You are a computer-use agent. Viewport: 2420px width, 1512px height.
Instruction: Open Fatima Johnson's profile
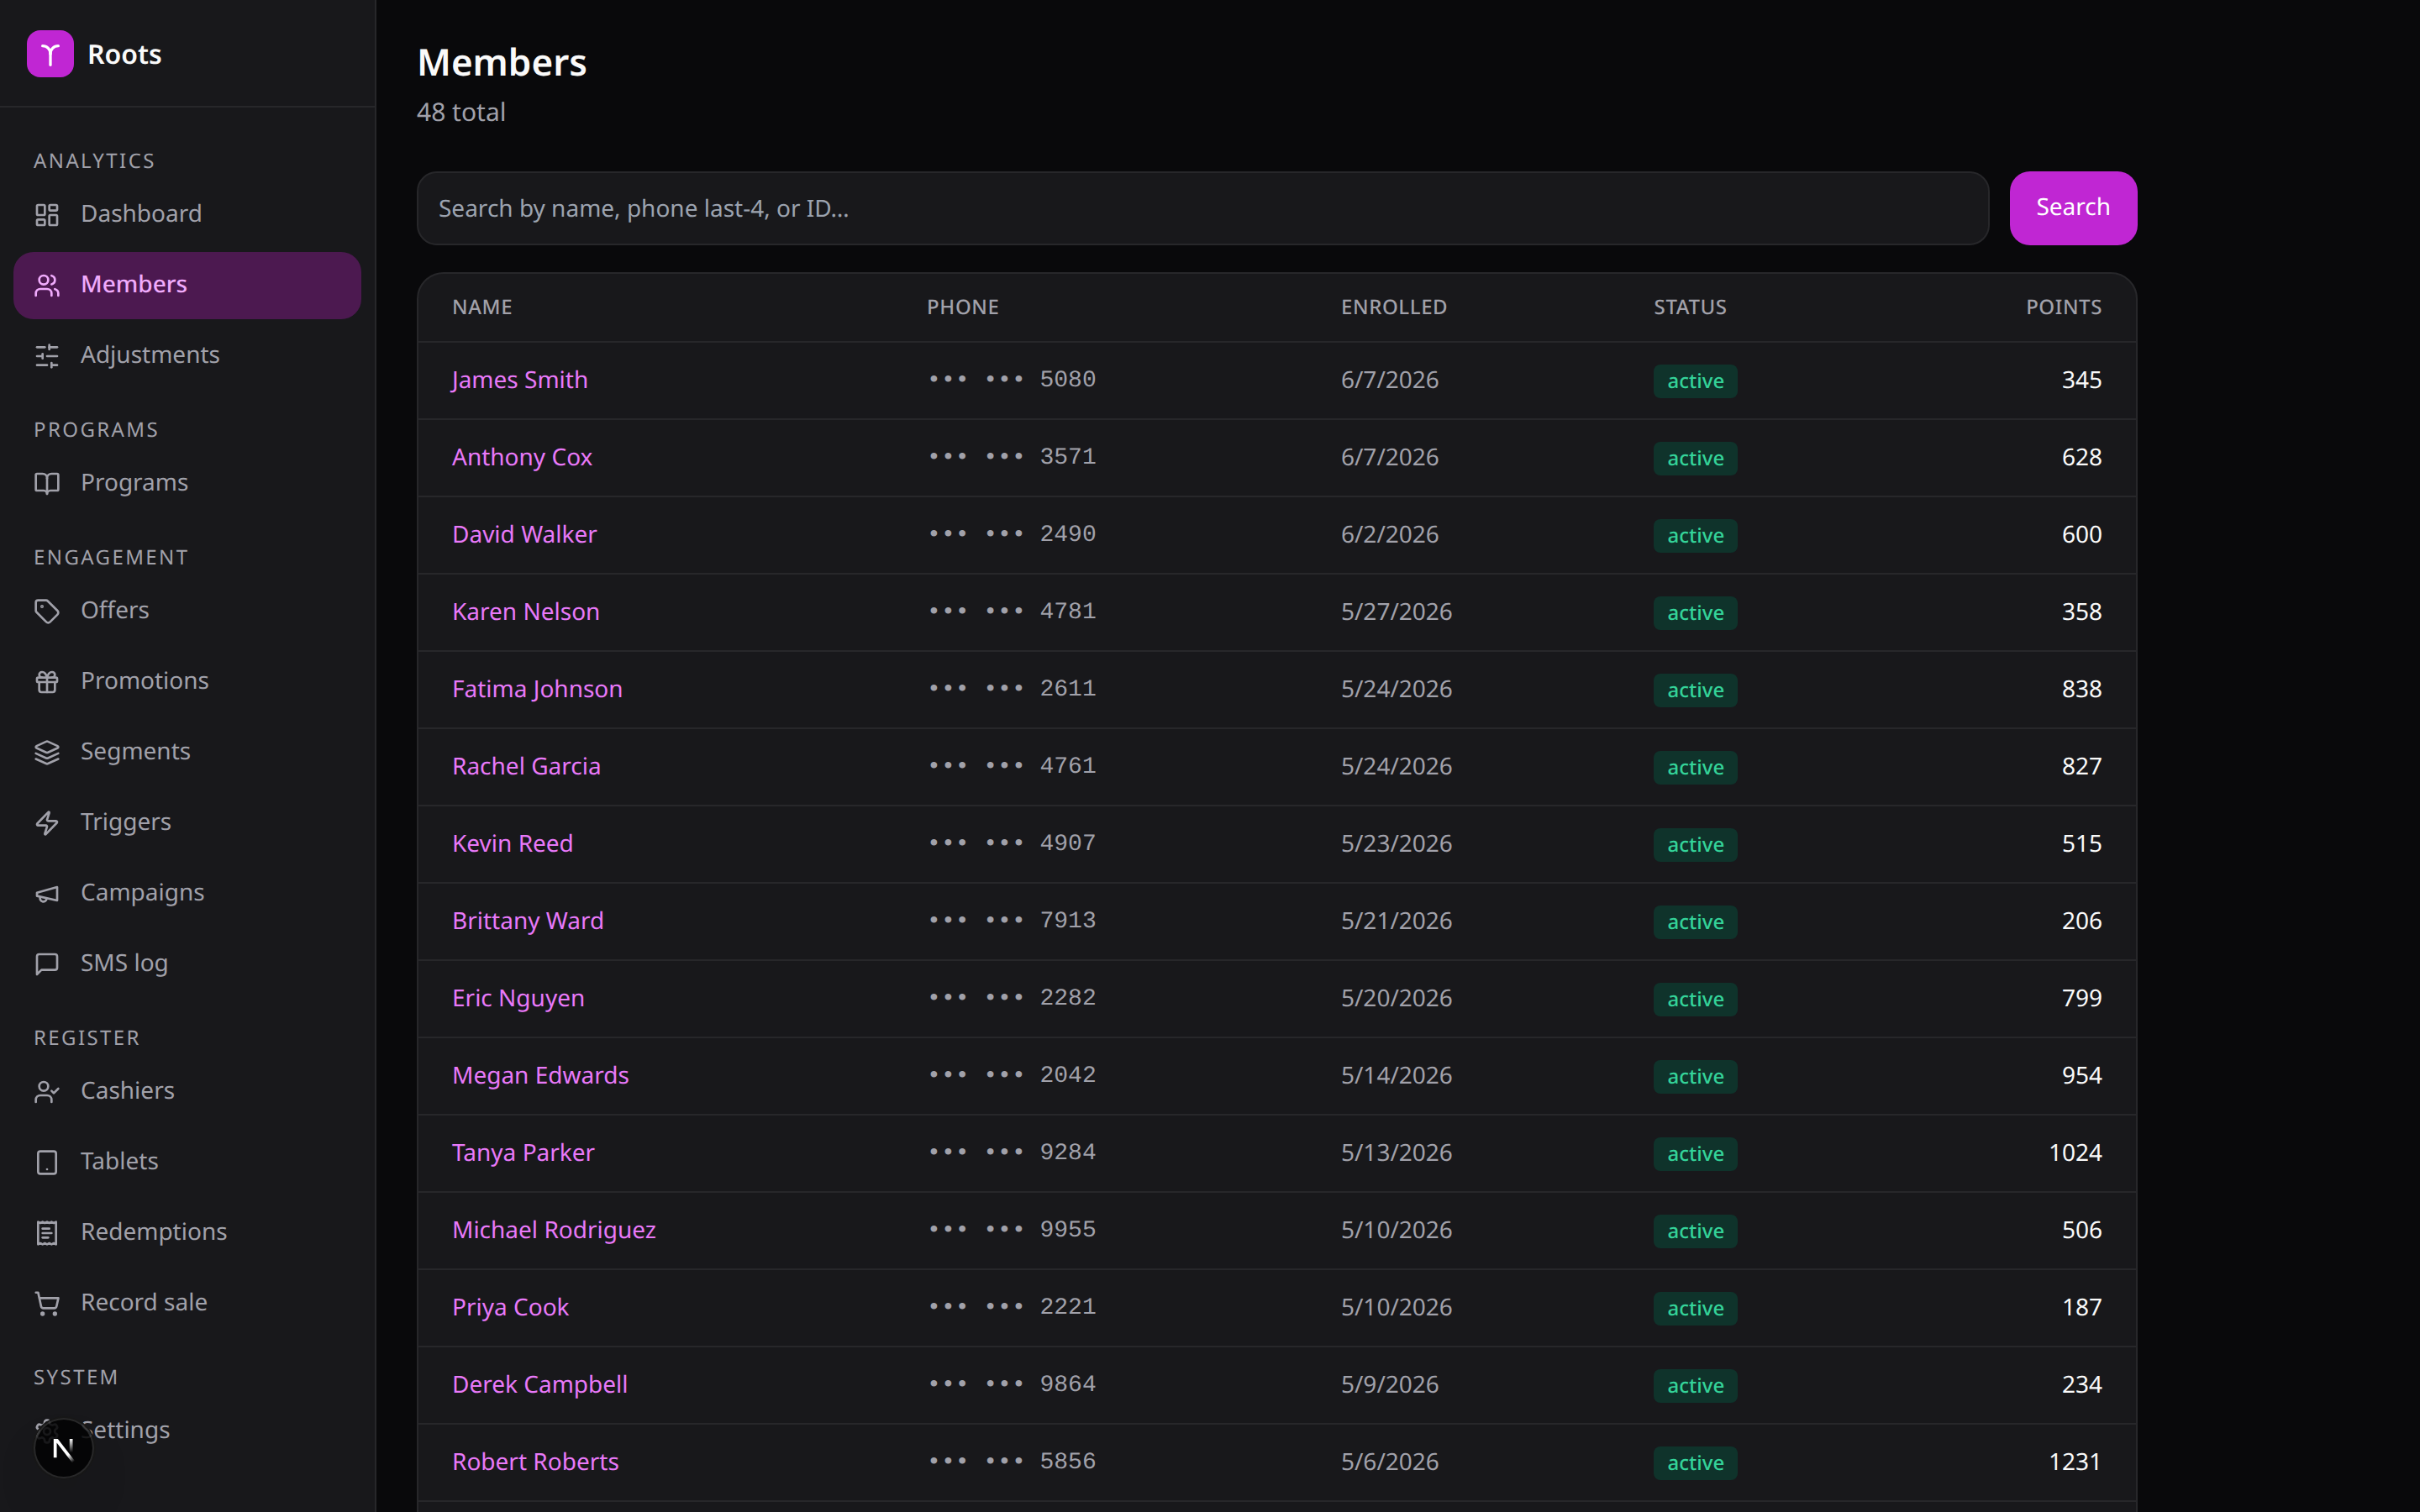(537, 689)
